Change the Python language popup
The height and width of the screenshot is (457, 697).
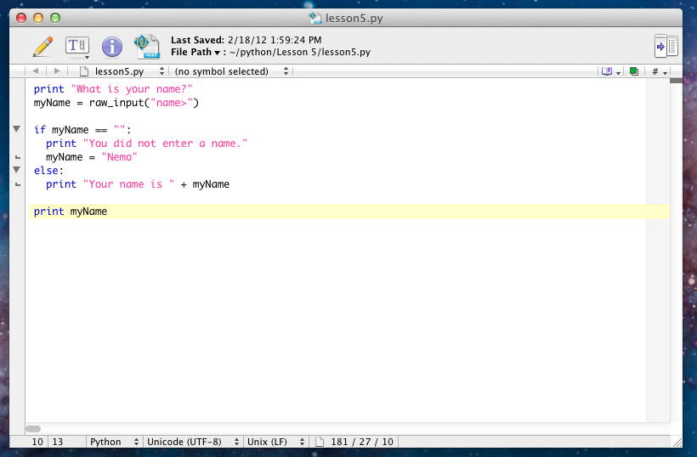(x=114, y=442)
